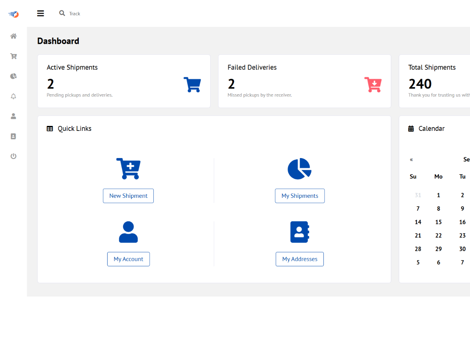Select the pie chart icon in sidebar
The image size is (470, 348).
coord(14,76)
